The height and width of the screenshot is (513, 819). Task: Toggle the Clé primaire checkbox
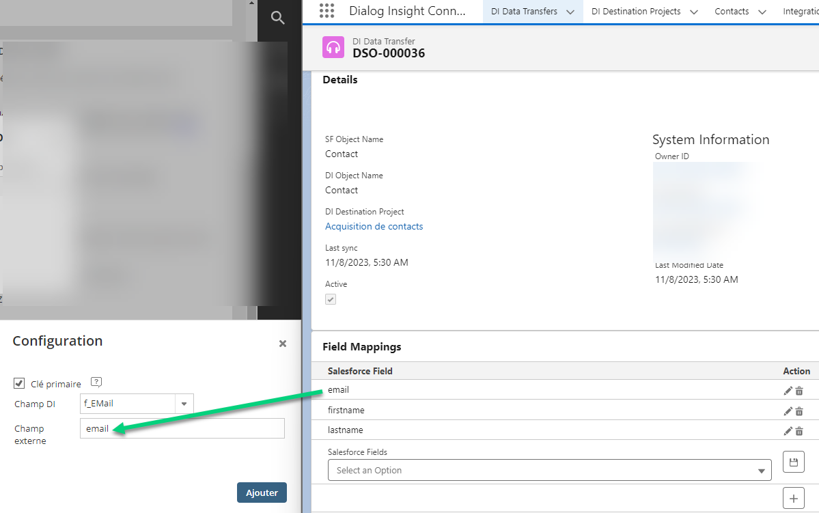pos(19,383)
